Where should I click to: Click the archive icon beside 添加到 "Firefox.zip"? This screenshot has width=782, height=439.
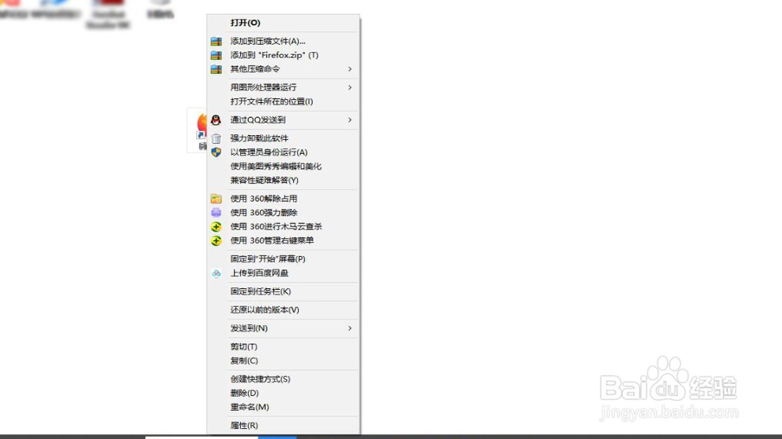216,55
